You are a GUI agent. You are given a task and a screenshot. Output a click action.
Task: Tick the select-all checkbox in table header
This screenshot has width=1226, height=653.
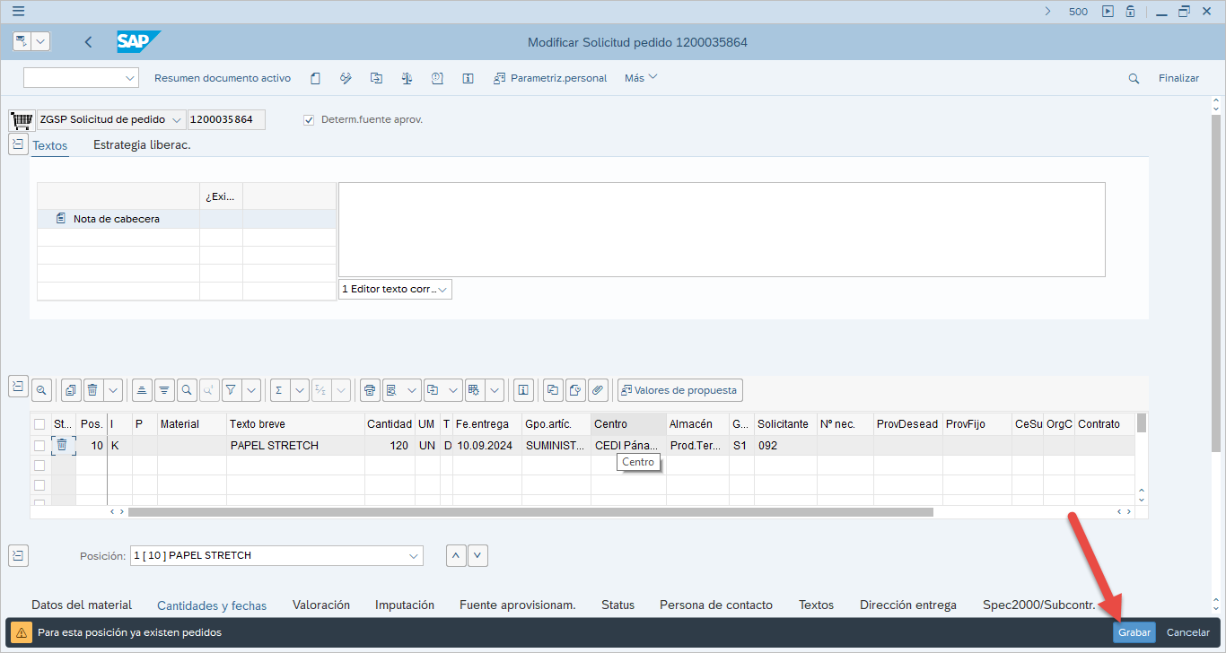click(39, 424)
